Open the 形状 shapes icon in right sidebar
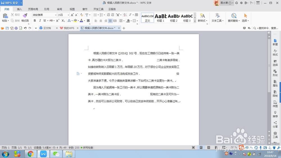 pyautogui.click(x=275, y=73)
